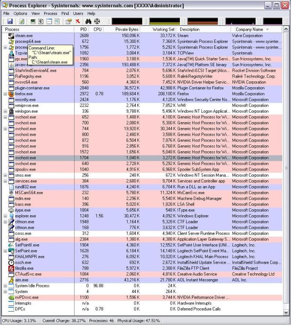Open System Information graph icon
The width and height of the screenshot is (291, 329).
[x=33, y=21]
